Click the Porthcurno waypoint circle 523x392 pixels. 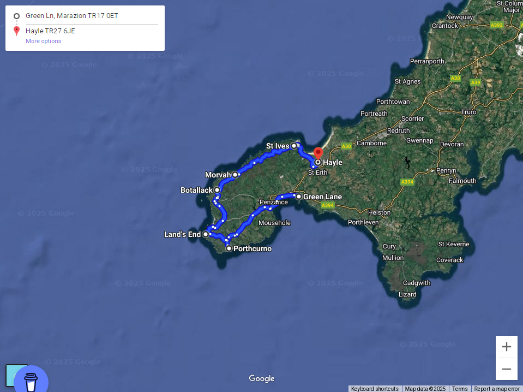coord(229,248)
